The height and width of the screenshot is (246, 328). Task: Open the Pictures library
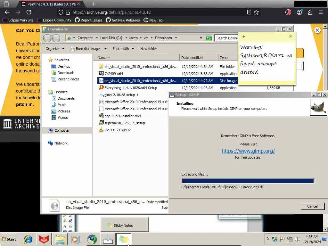coord(61,111)
